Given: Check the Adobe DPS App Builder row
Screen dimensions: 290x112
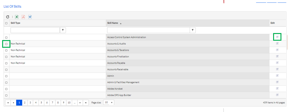Looking at the screenshot, I should [6, 95].
